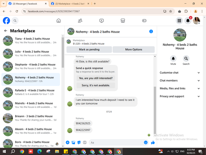Open Chrome three-dot menu
Image resolution: width=206 pixels, height=155 pixels.
coord(202,11)
